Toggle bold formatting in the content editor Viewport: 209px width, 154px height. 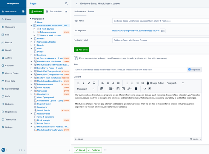(x=78, y=83)
